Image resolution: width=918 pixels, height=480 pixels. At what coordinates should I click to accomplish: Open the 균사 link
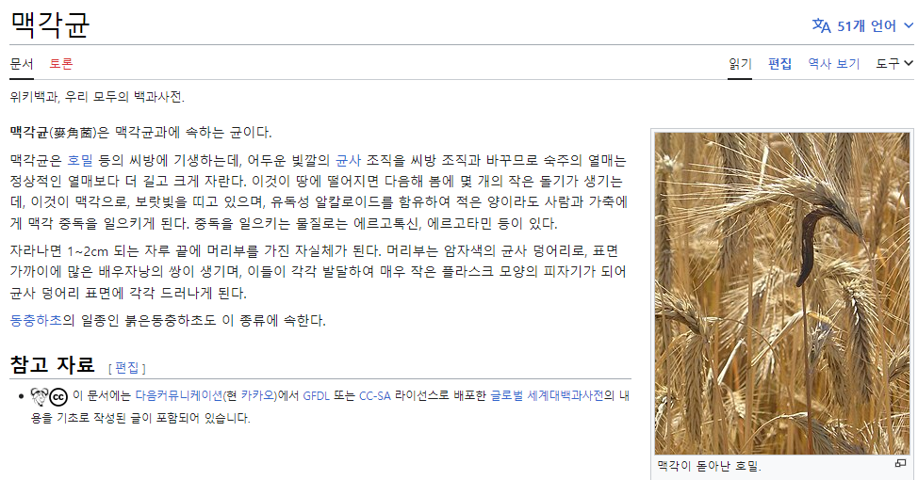coord(348,161)
